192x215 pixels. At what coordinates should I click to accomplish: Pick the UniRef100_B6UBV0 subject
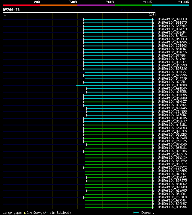tap(172, 161)
